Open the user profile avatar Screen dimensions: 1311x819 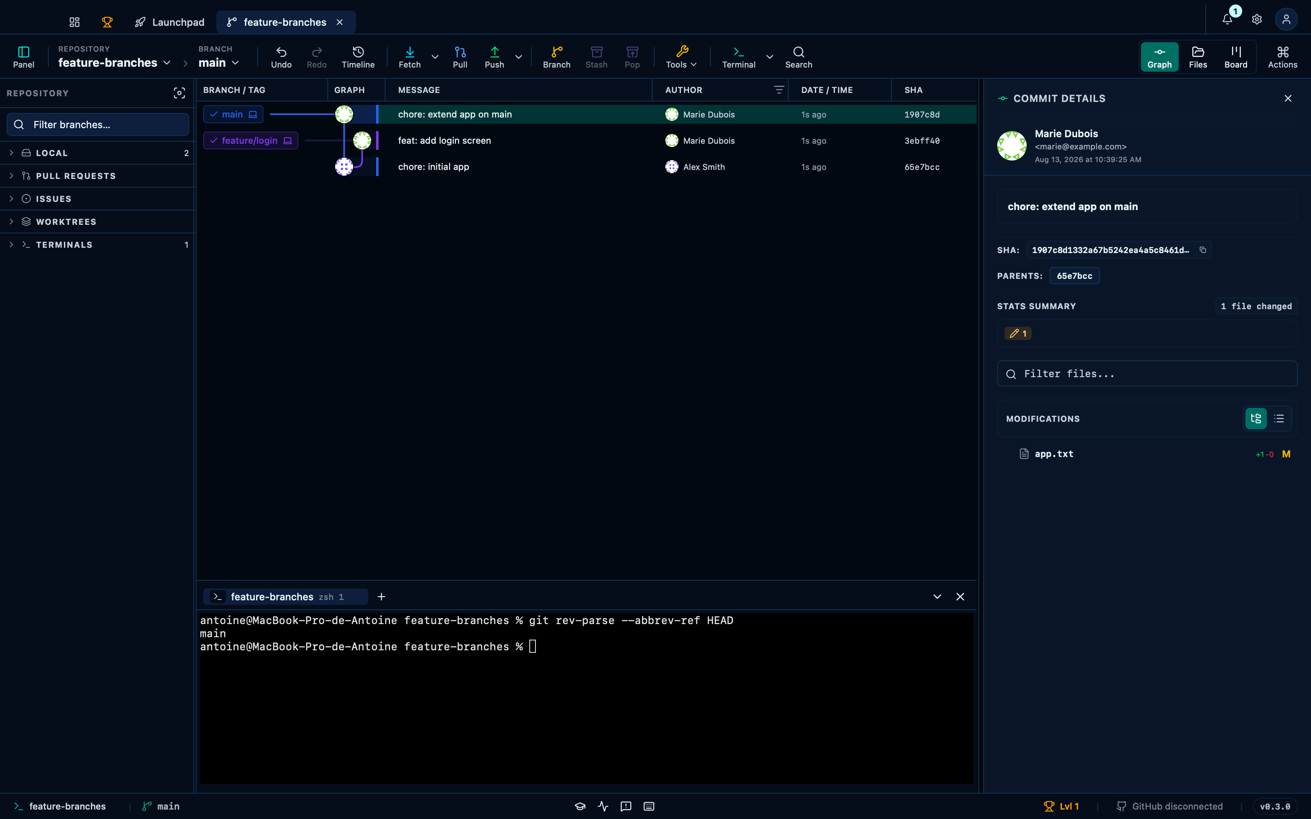coord(1286,20)
